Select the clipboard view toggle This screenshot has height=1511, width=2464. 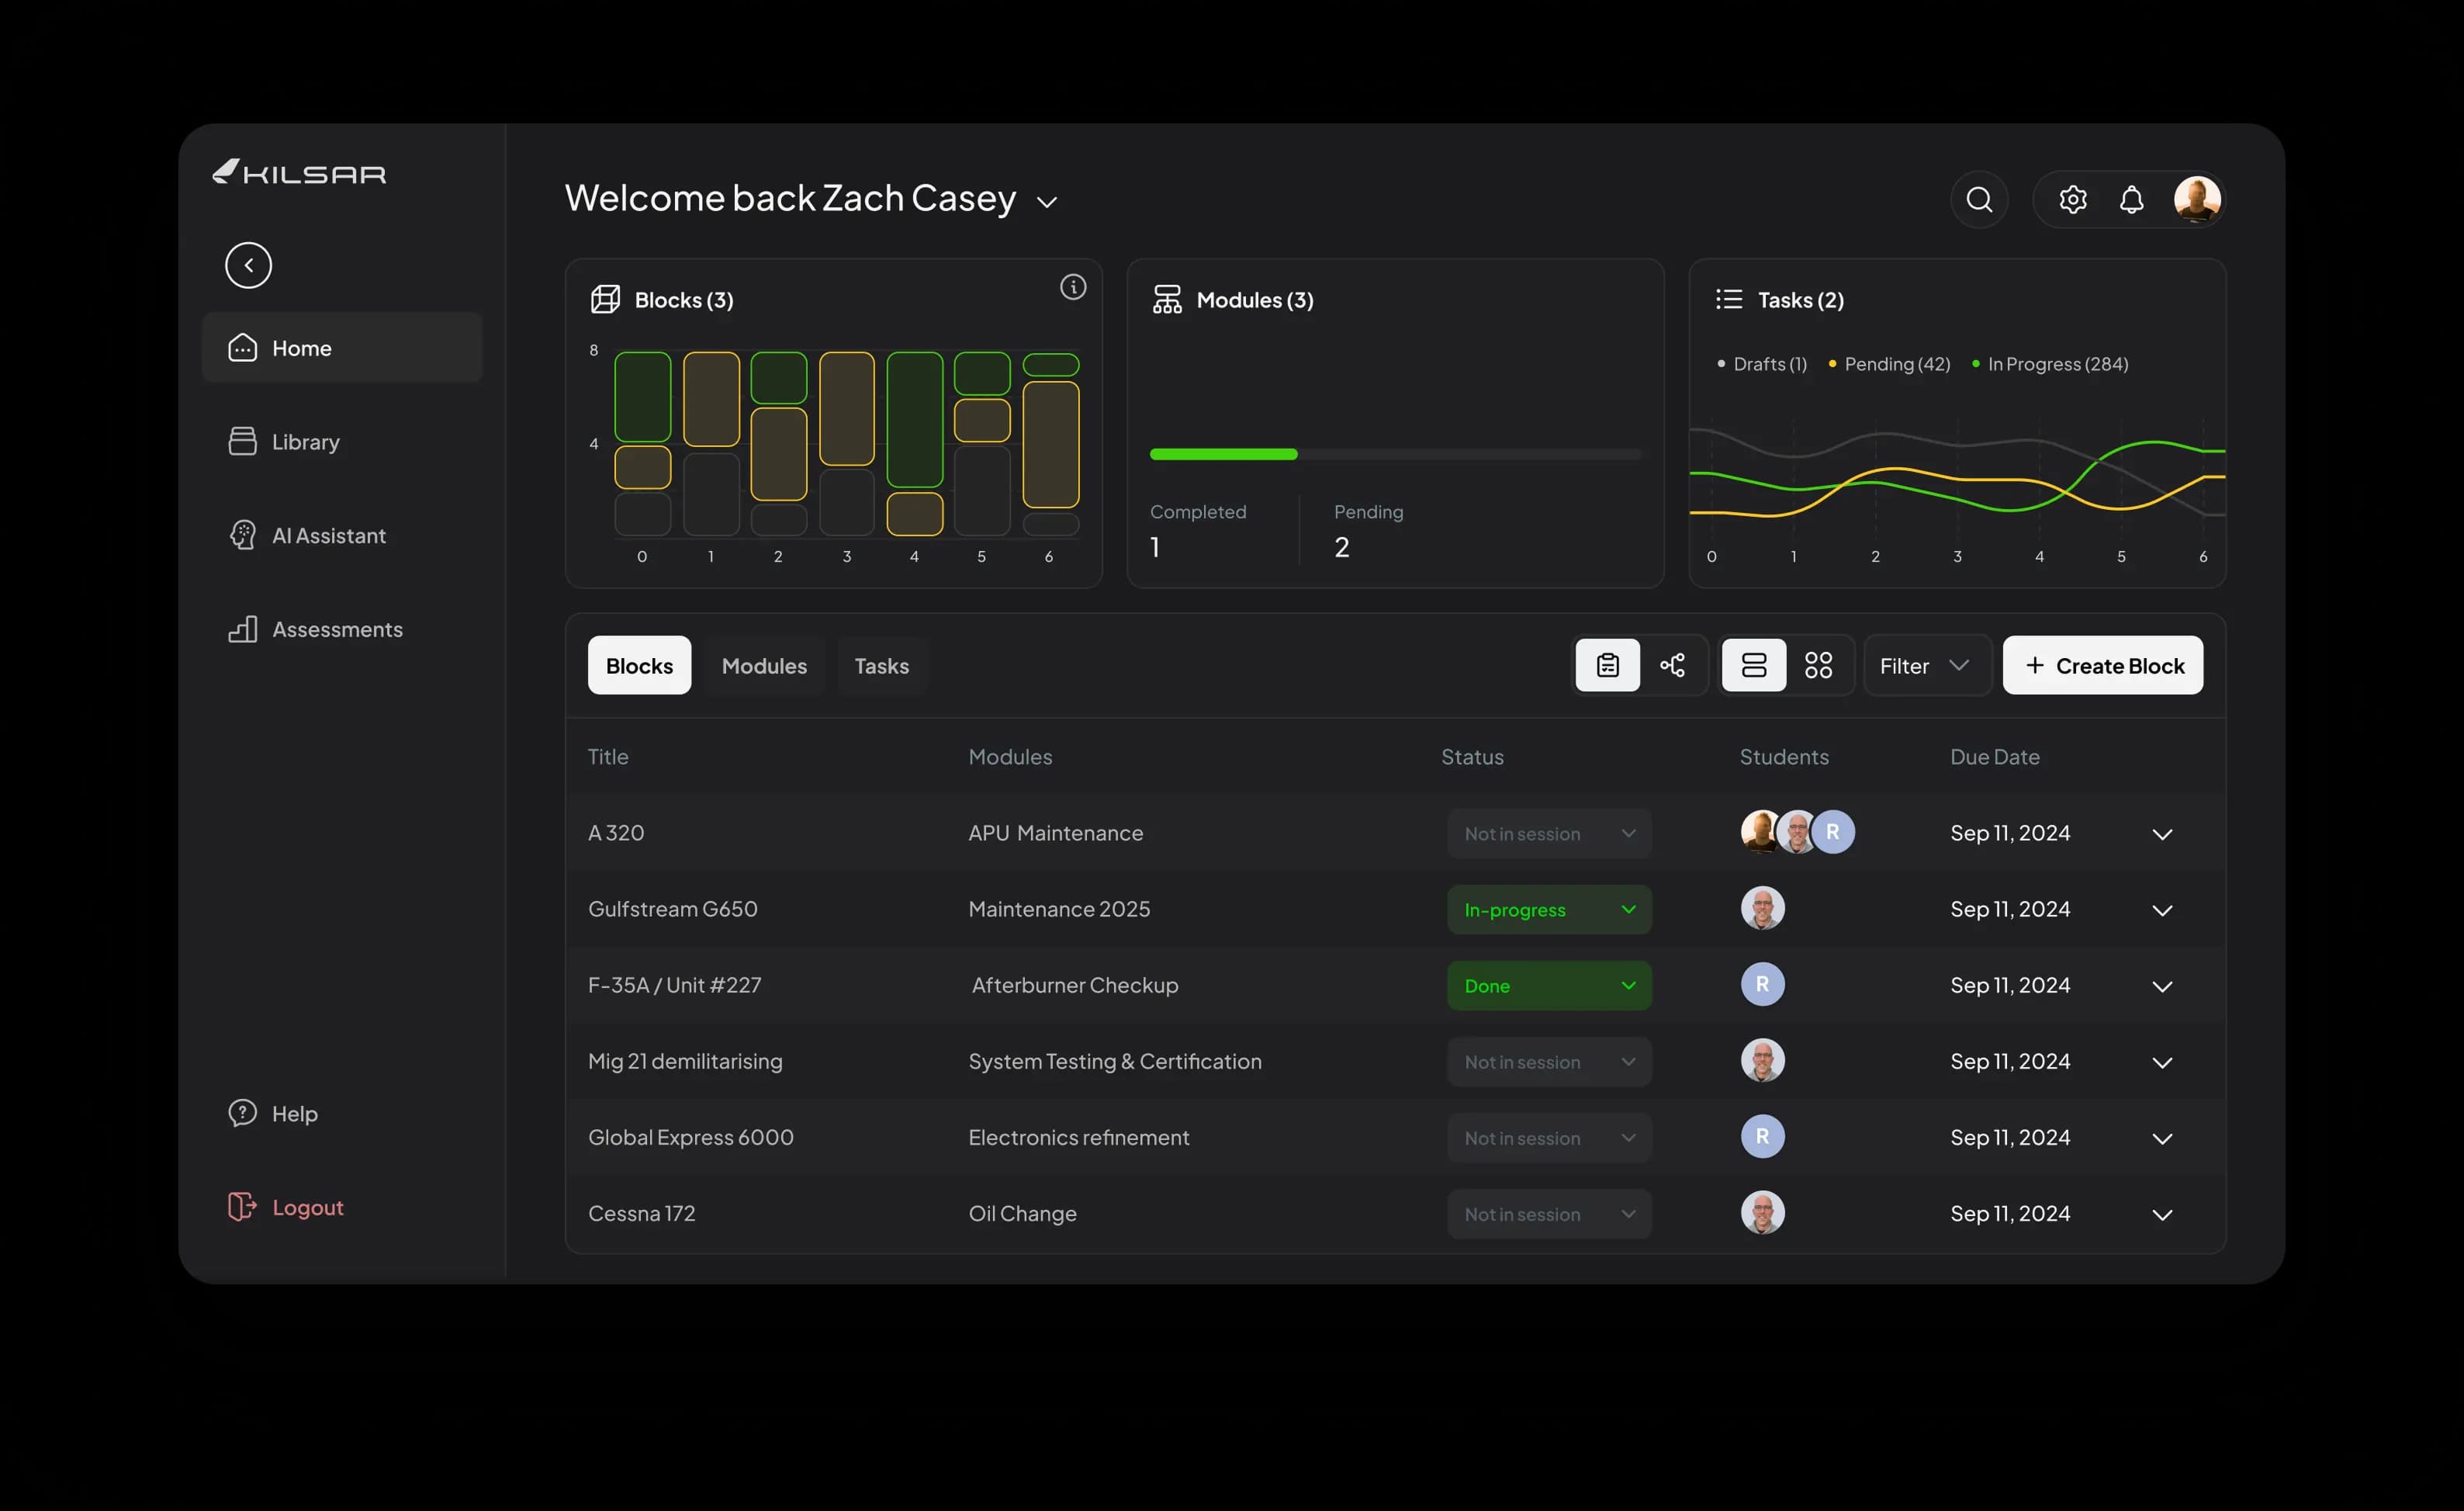coord(1607,665)
